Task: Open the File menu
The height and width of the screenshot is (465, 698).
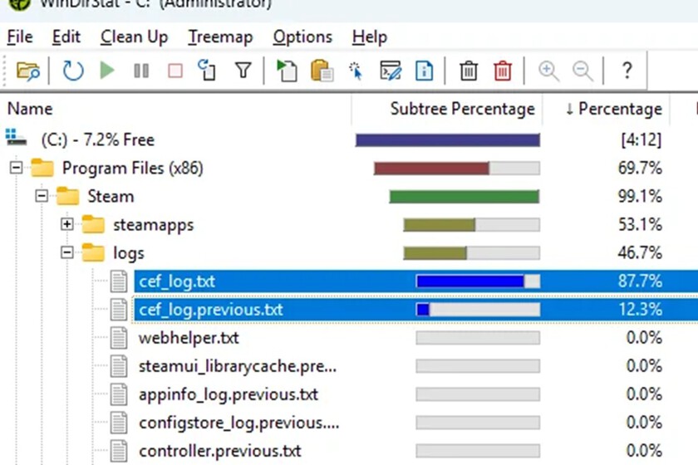Action: [x=20, y=37]
